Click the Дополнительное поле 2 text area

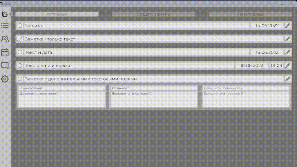[154, 99]
